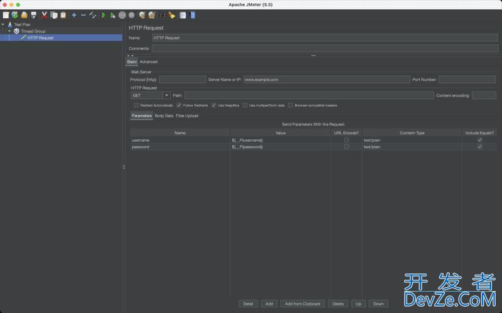Start the test with green play icon
The height and width of the screenshot is (313, 502).
pyautogui.click(x=104, y=15)
